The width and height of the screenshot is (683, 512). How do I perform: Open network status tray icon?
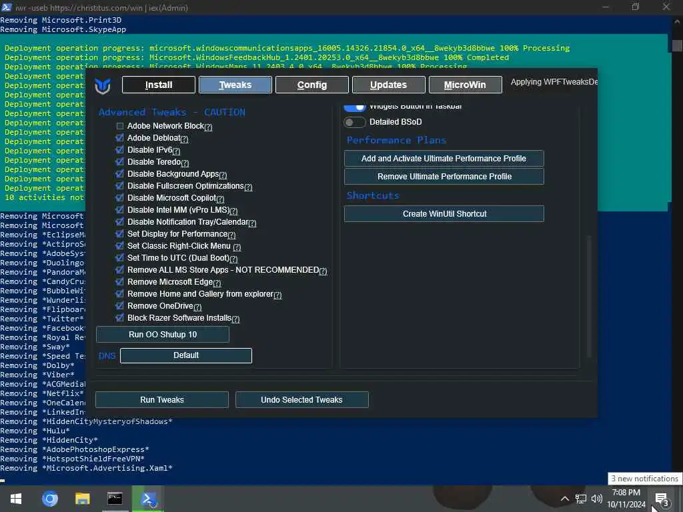[x=581, y=499]
